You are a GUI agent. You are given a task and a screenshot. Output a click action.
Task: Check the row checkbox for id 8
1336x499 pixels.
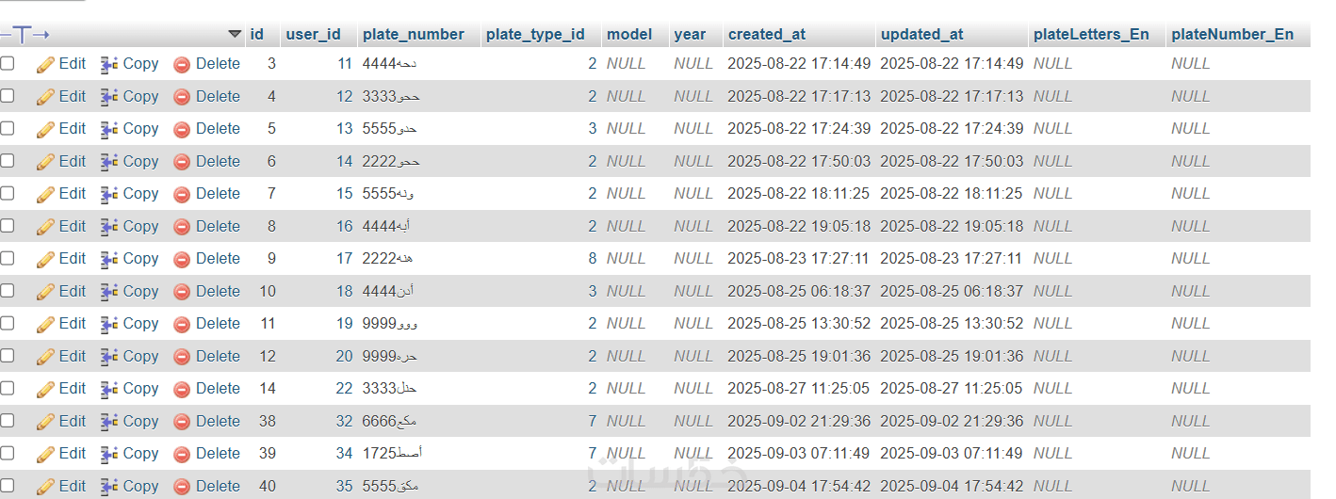click(8, 226)
